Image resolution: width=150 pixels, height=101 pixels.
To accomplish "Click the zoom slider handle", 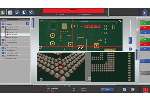I will point(130,40).
